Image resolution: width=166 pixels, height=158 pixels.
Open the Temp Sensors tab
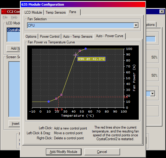[56, 12]
